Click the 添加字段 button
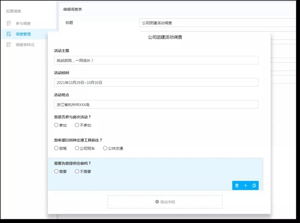 165,202
